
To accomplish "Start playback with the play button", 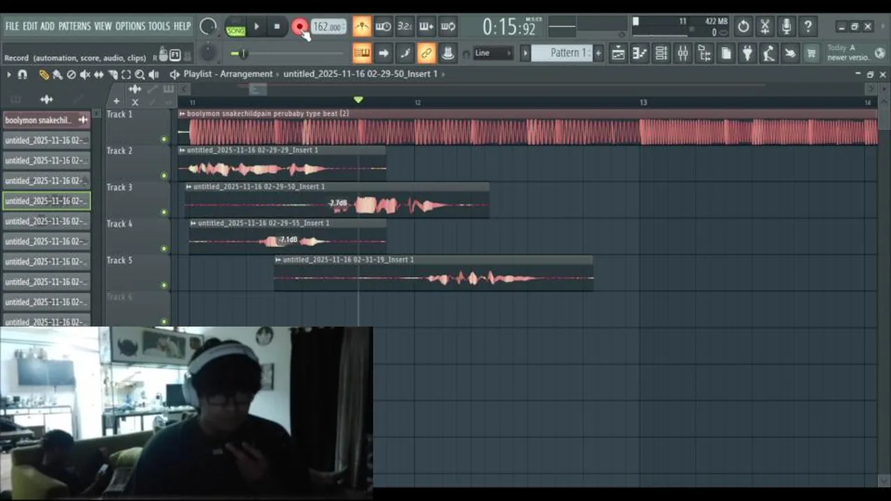I will coord(256,27).
